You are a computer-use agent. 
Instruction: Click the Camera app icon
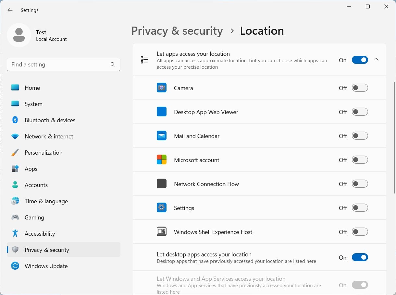(x=162, y=88)
